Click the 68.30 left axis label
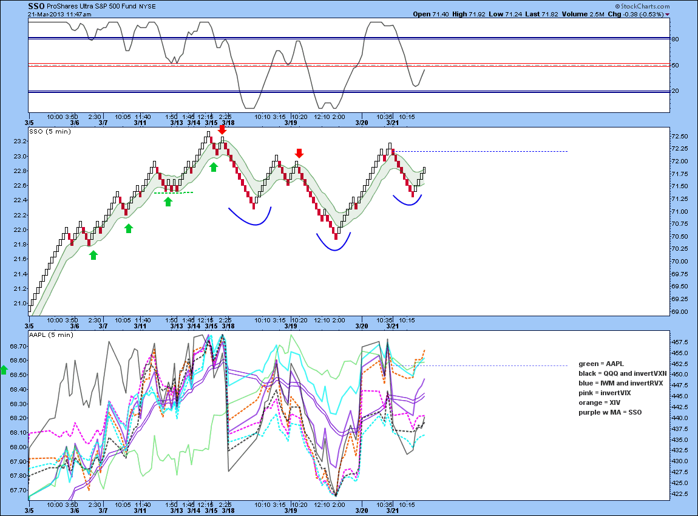The height and width of the screenshot is (516, 698). pyautogui.click(x=18, y=404)
